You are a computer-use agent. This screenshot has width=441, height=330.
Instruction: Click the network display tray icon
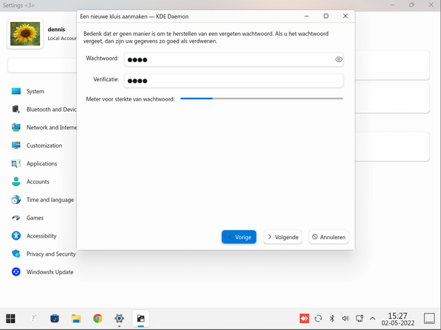click(x=360, y=318)
